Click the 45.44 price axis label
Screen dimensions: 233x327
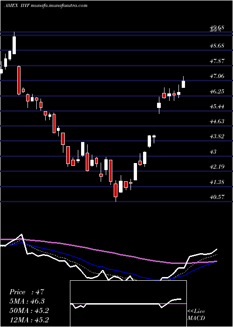click(x=217, y=107)
